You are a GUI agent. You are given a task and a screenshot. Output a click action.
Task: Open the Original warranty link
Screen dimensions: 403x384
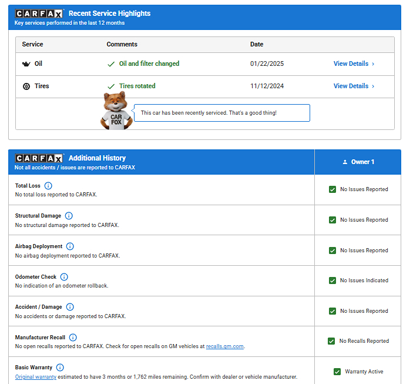pyautogui.click(x=35, y=376)
